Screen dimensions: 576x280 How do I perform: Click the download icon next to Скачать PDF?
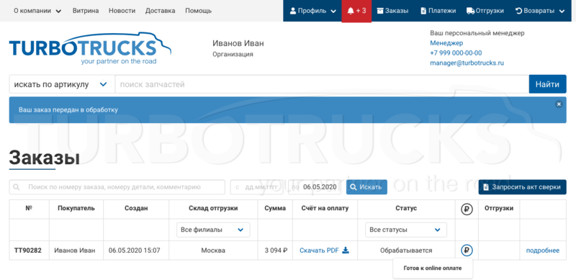pos(346,250)
